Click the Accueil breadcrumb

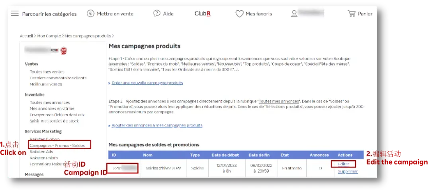(26, 36)
